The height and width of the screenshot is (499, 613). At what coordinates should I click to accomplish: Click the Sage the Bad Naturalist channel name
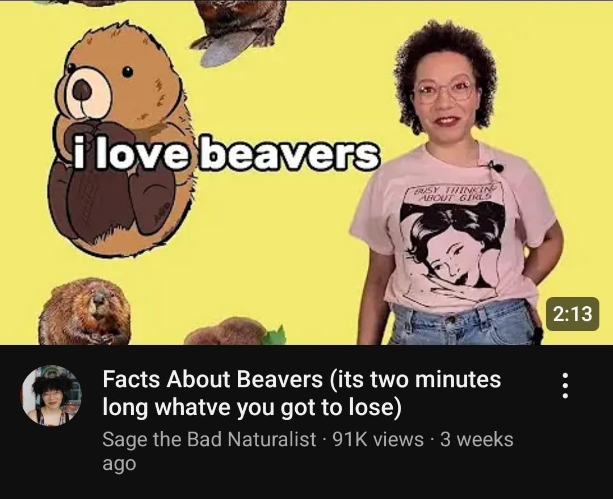click(x=209, y=439)
